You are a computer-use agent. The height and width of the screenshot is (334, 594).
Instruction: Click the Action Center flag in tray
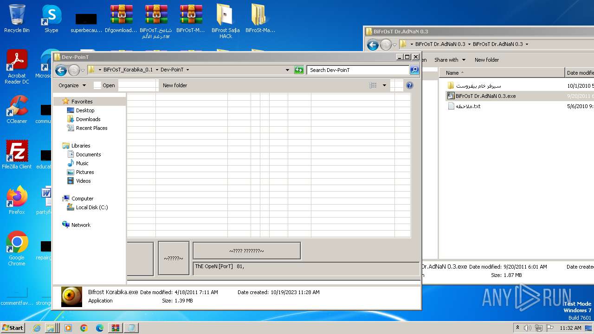pyautogui.click(x=549, y=328)
